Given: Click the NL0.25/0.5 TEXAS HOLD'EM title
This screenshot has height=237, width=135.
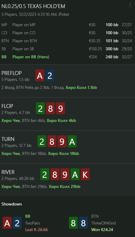Looking at the screenshot, I should 33,6.
